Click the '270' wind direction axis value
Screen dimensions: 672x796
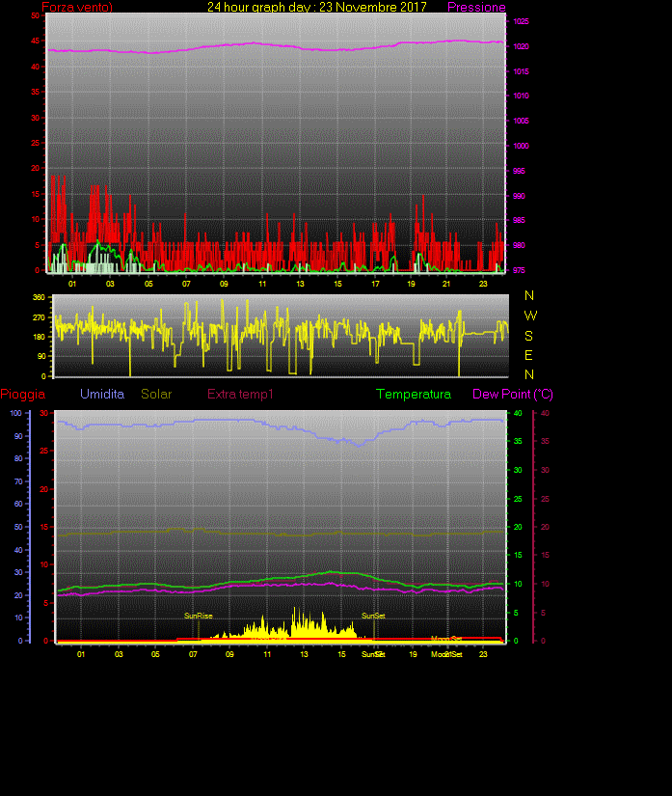coord(40,317)
